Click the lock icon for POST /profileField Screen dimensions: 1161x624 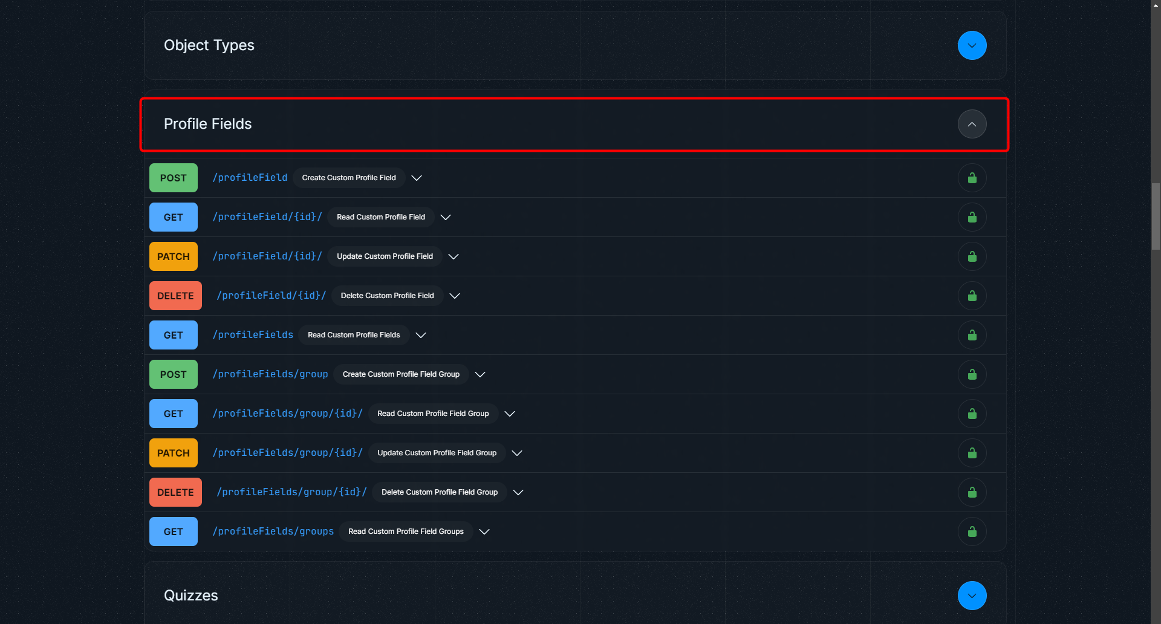point(972,177)
